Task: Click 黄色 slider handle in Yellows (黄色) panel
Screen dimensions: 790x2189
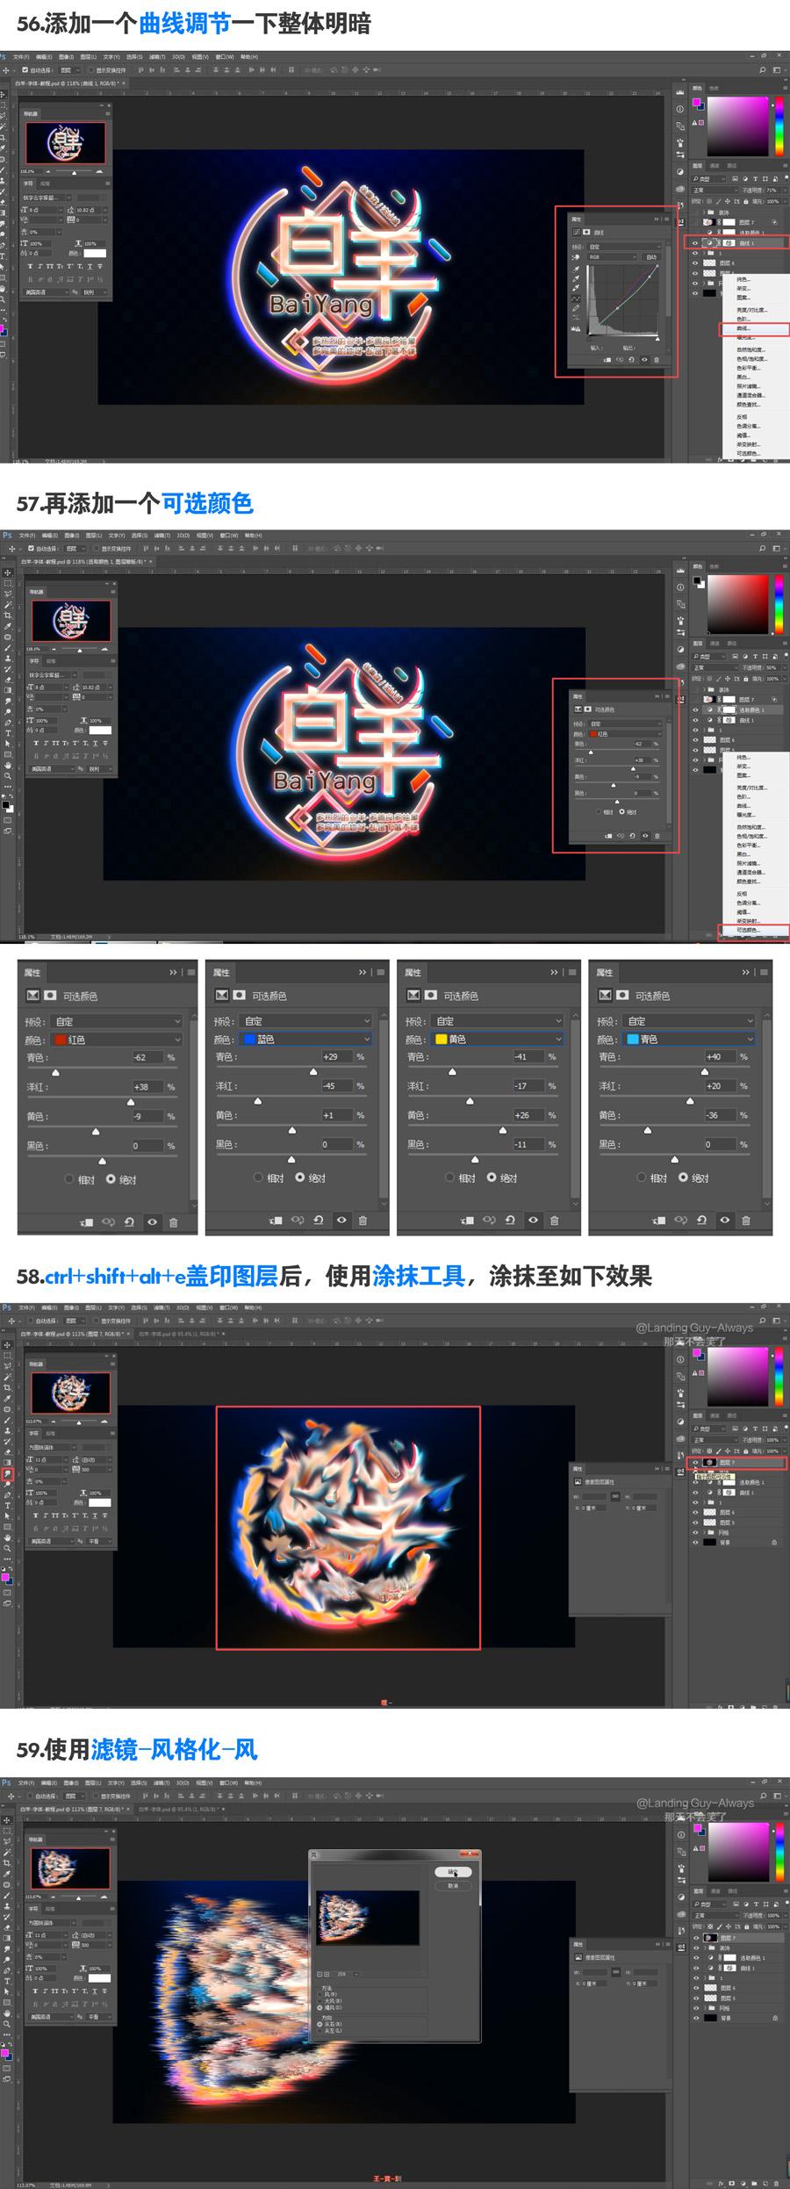Action: click(503, 1130)
